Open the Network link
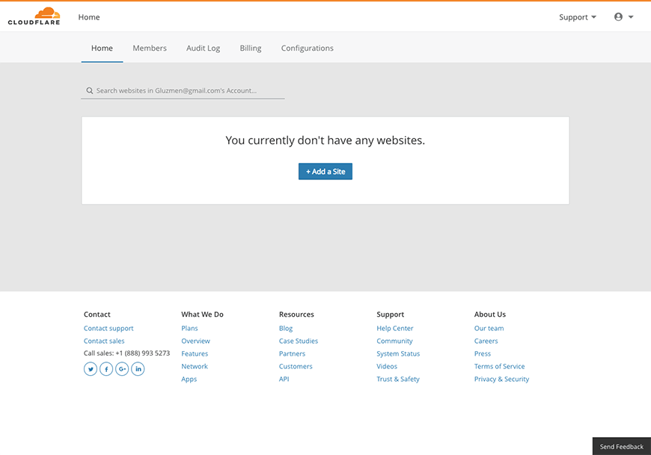The image size is (651, 455). (195, 366)
